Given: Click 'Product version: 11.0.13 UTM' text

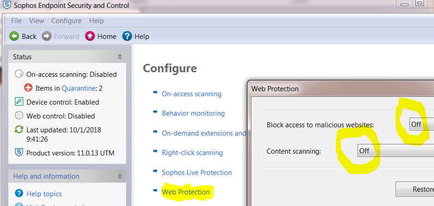Looking at the screenshot, I should [70, 153].
